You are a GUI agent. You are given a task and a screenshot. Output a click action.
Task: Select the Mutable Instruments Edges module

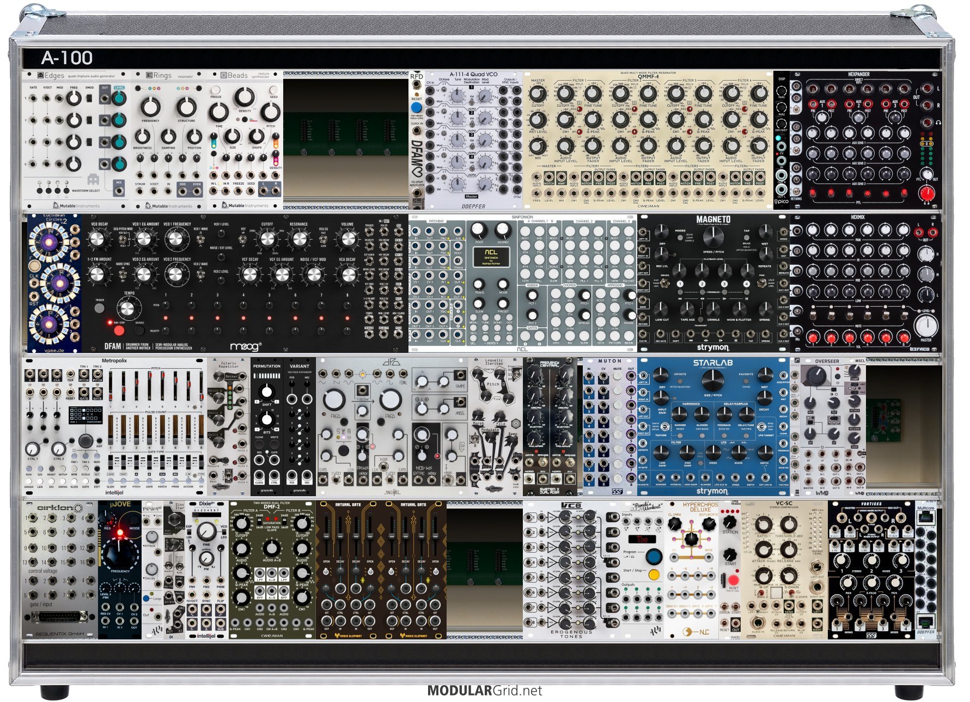(x=76, y=140)
